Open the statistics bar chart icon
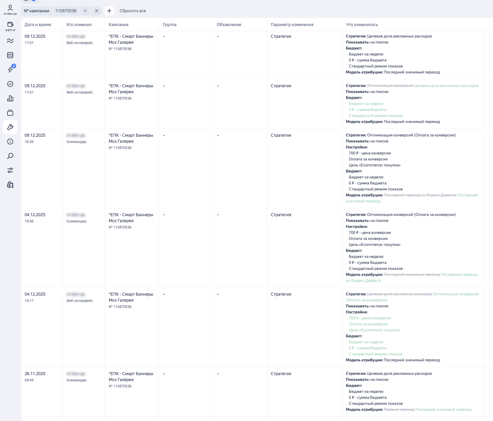Image resolution: width=493 pixels, height=421 pixels. [10, 98]
